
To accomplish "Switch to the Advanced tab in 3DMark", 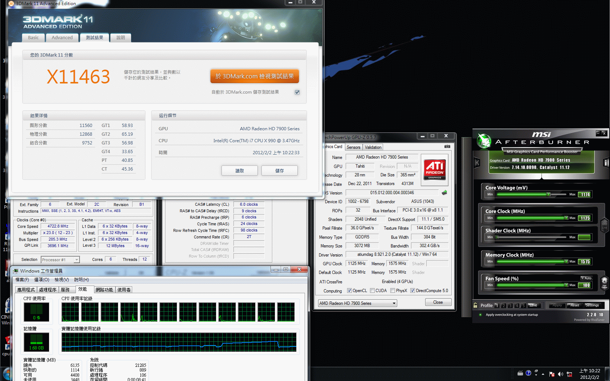I will pyautogui.click(x=62, y=38).
